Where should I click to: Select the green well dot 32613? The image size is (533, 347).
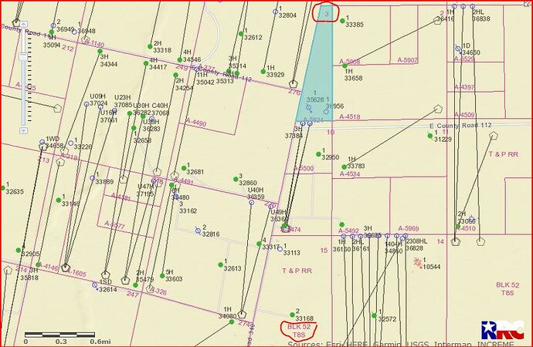click(x=220, y=264)
